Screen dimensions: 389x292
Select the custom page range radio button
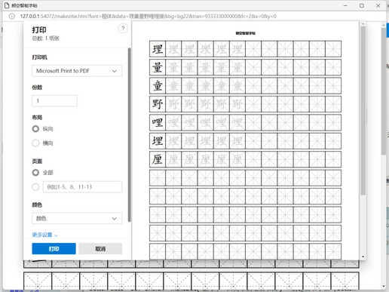point(35,187)
